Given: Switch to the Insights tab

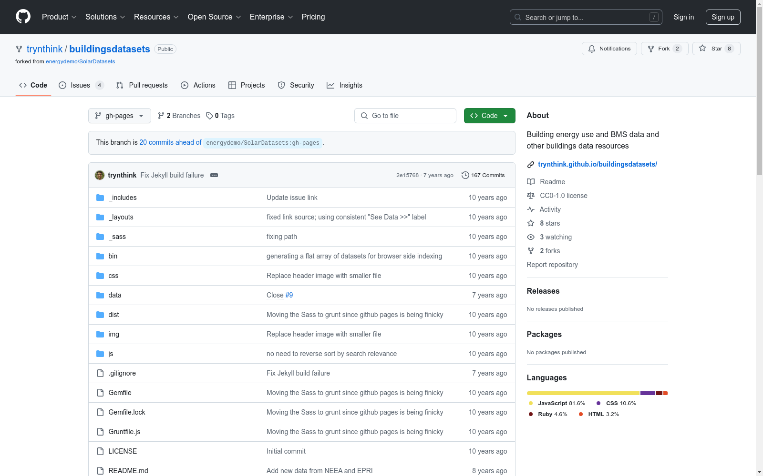Looking at the screenshot, I should coord(345,85).
